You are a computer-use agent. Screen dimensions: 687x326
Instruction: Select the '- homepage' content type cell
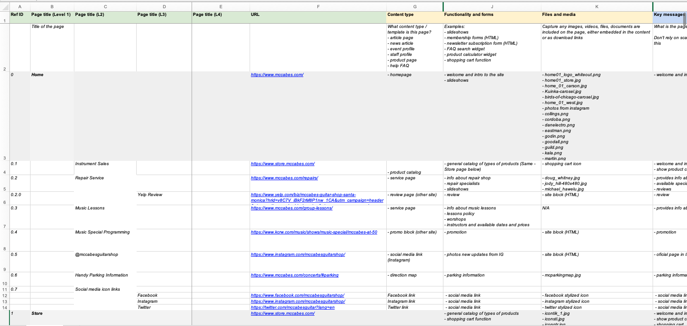(415, 116)
